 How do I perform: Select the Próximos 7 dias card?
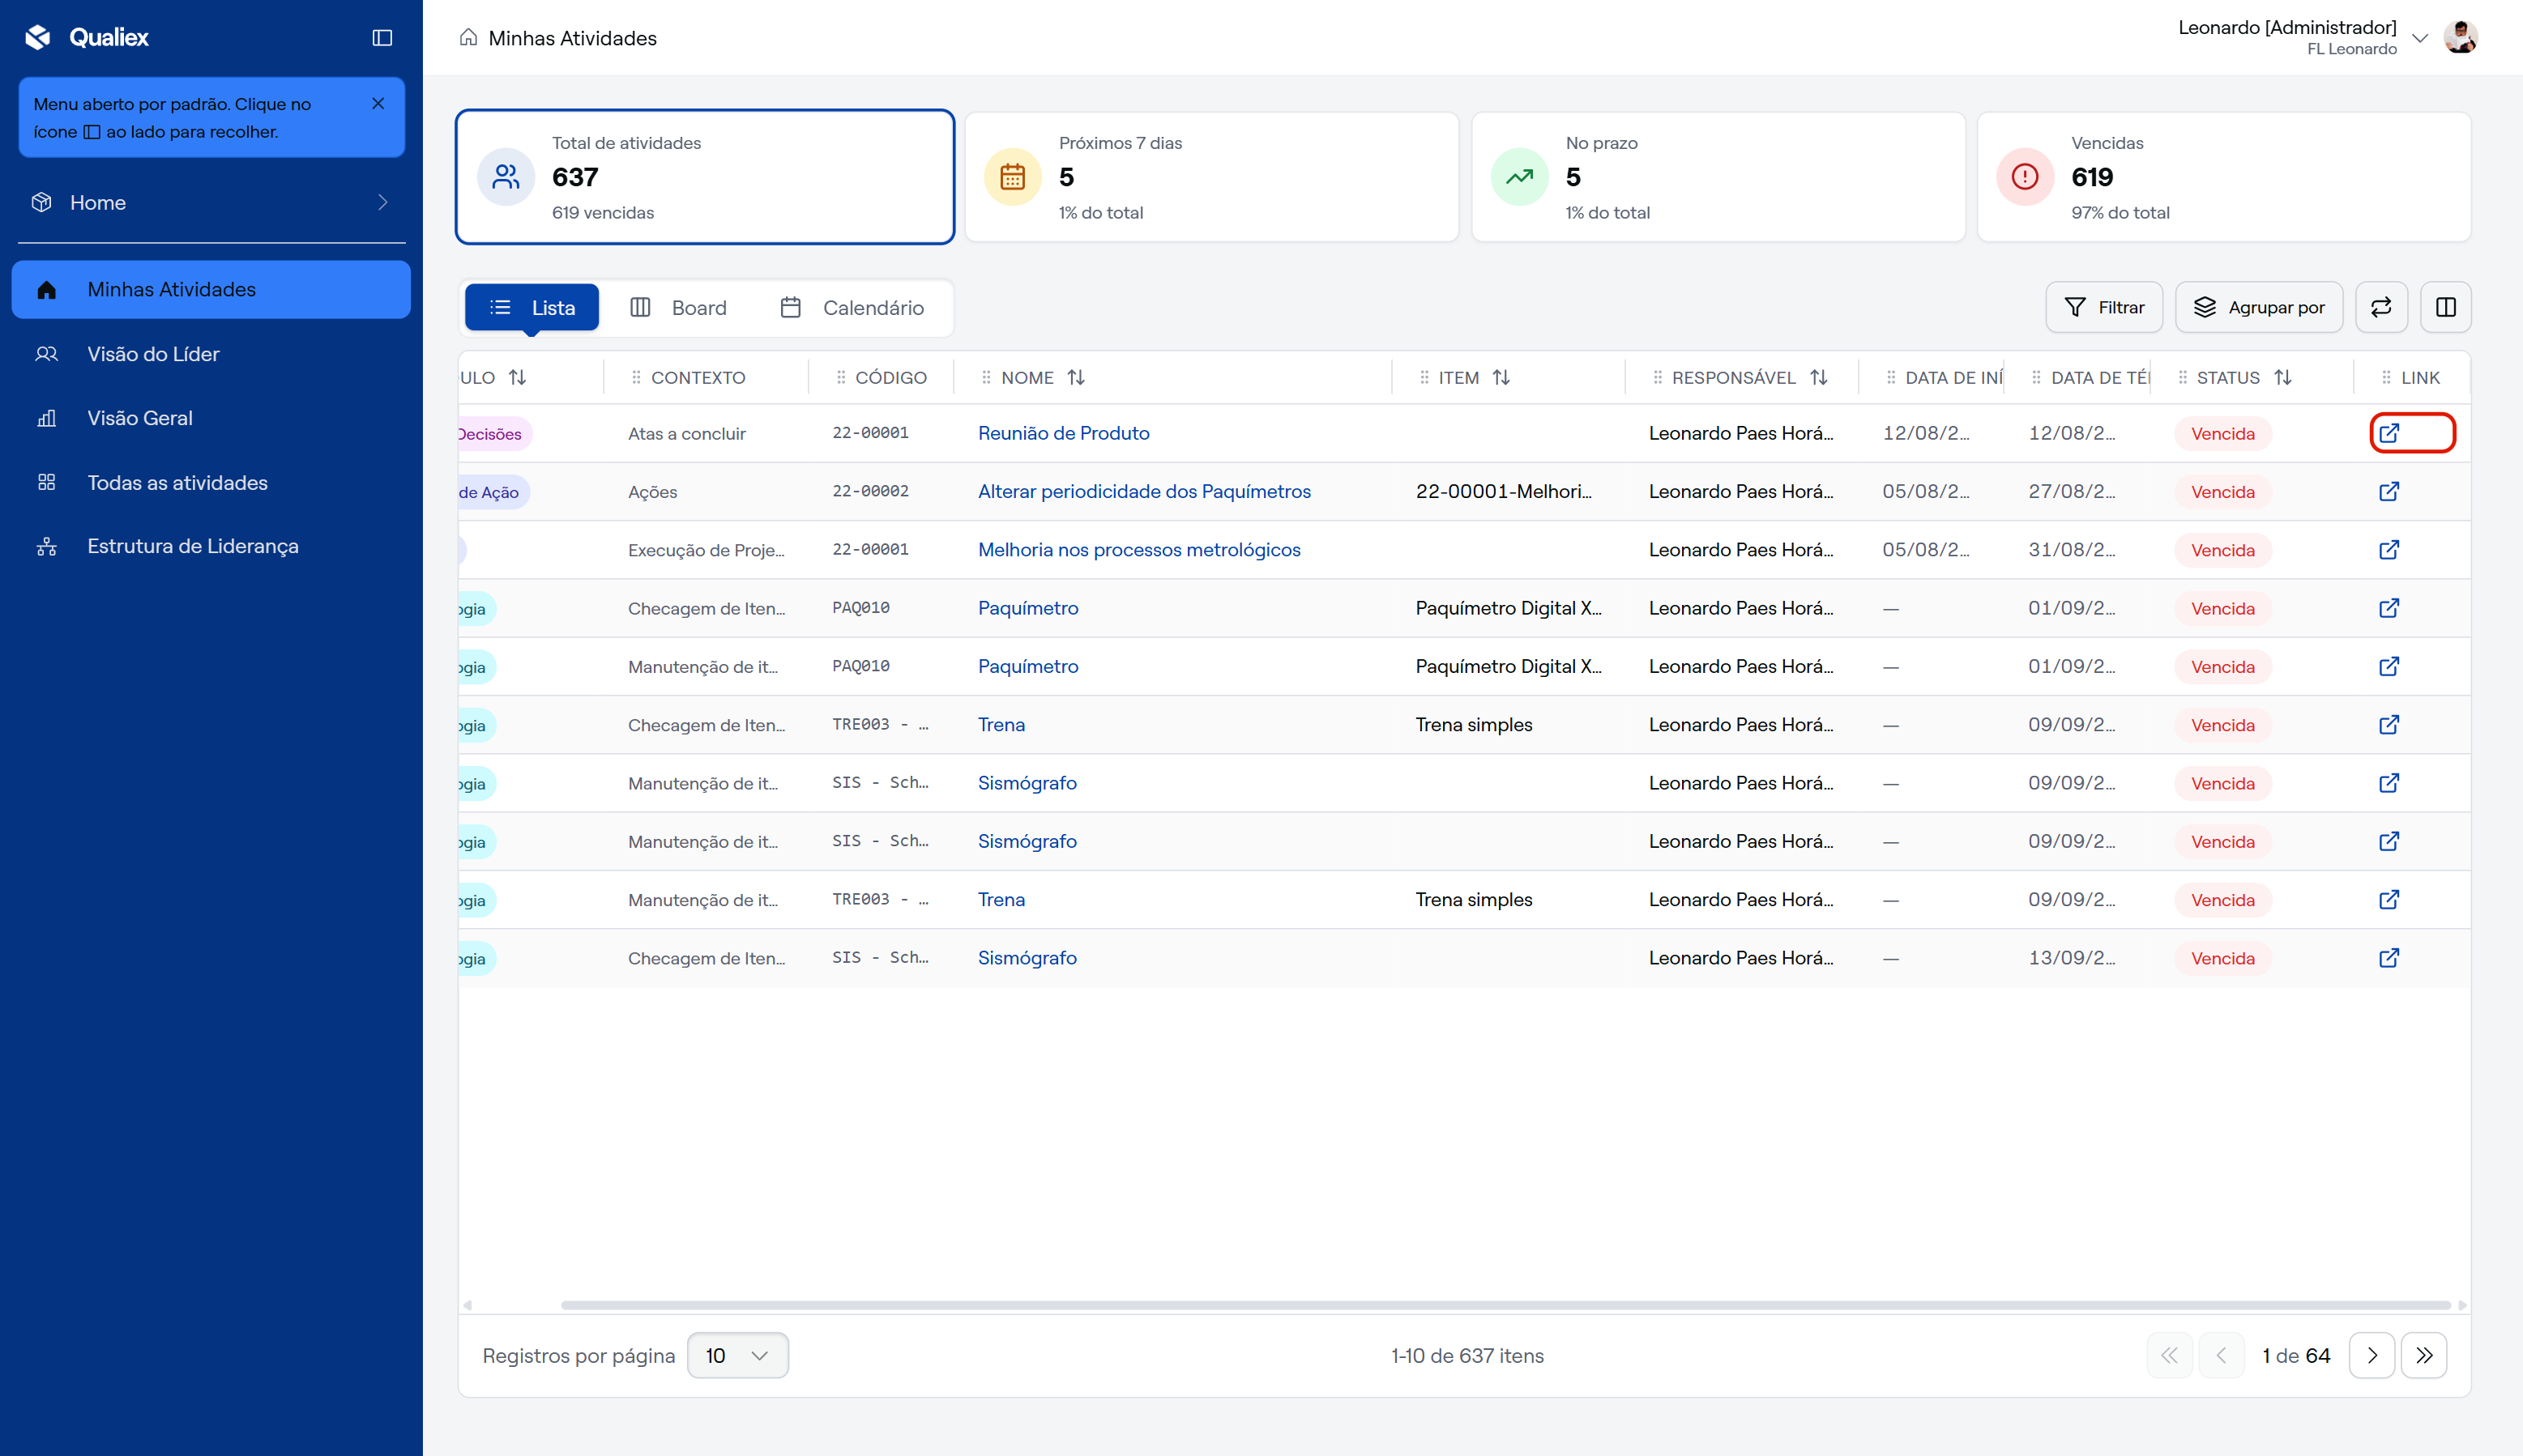[x=1211, y=177]
